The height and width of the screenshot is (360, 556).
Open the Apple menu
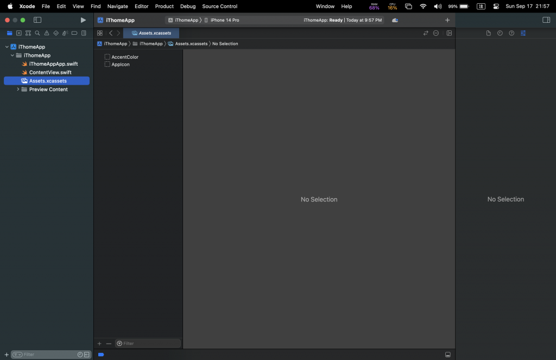(10, 7)
